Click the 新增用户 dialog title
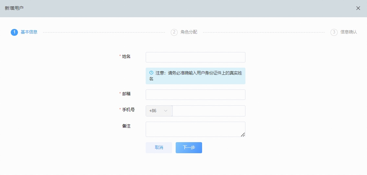Screen dimensions: 367x175 coord(14,8)
